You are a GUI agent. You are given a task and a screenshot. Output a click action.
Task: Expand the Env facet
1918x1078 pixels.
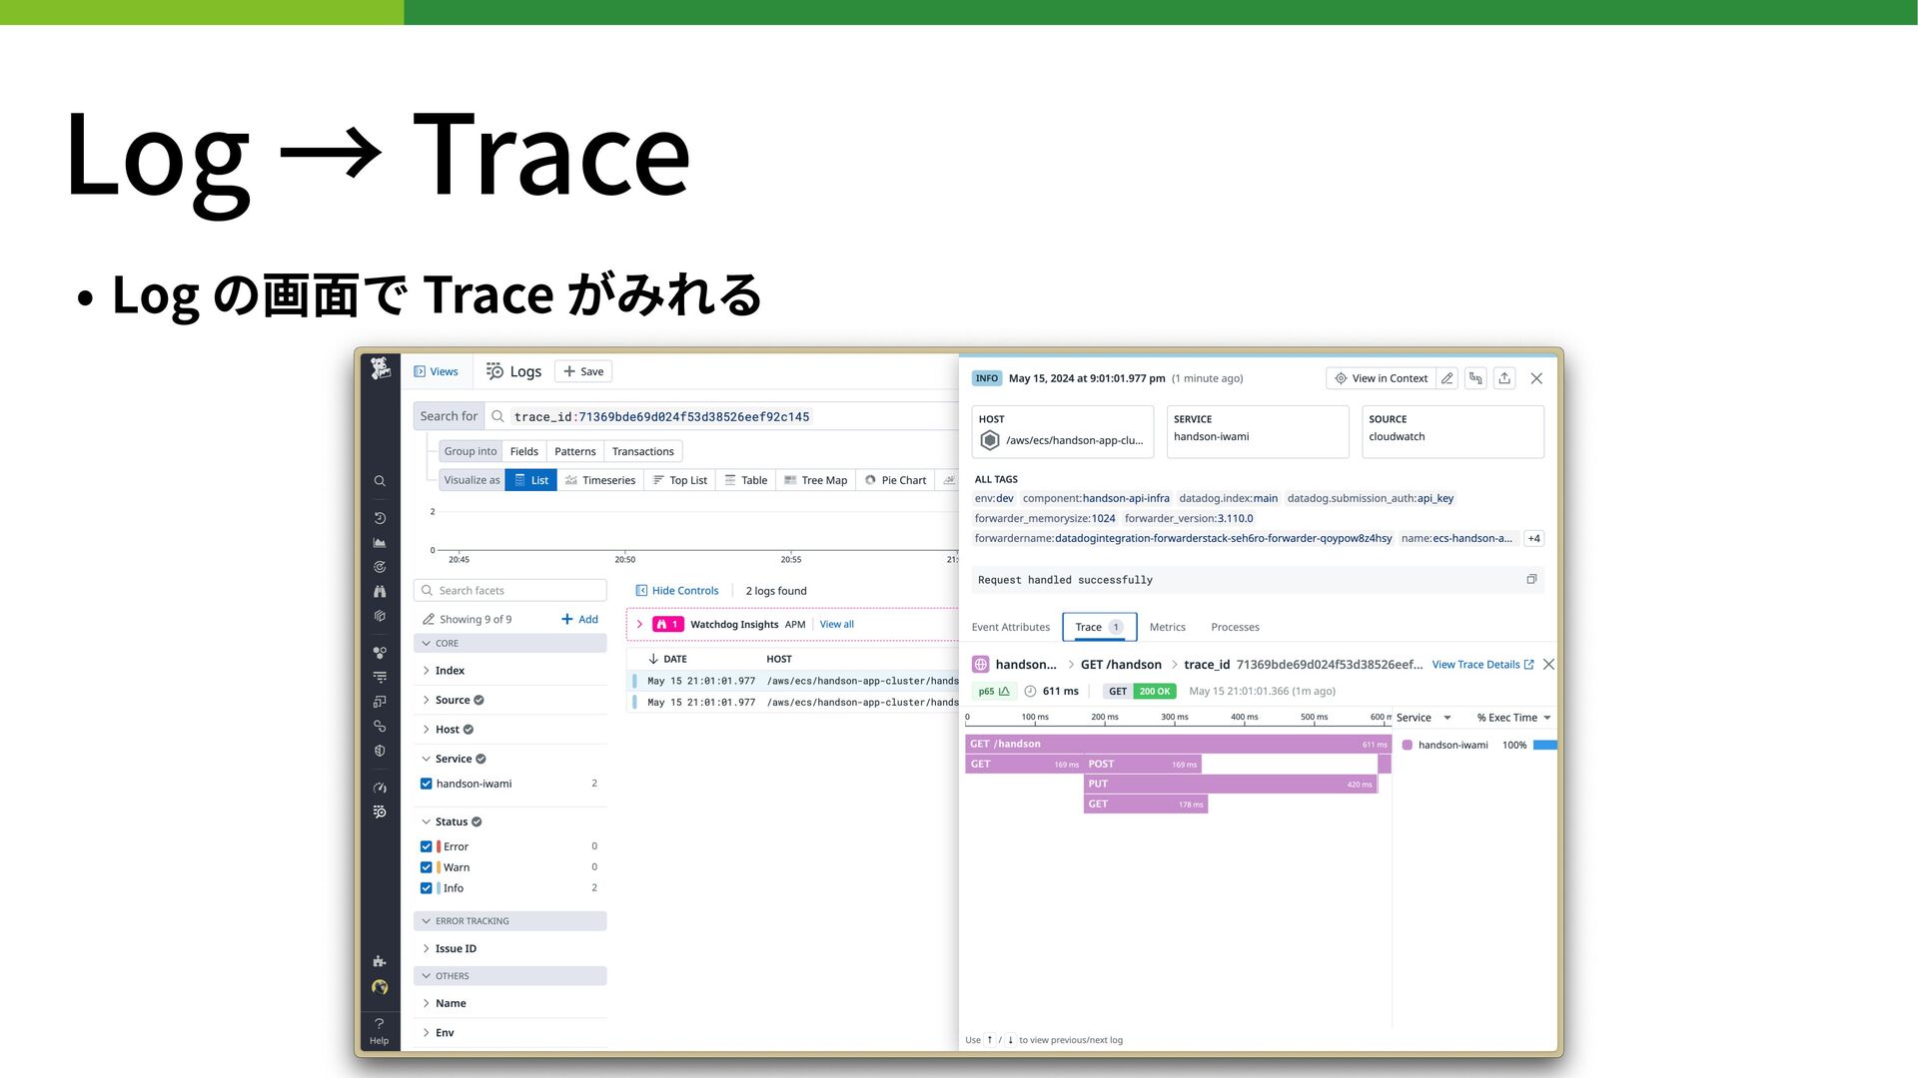438,1033
